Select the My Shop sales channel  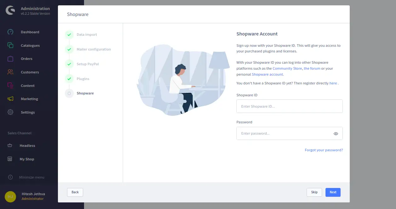(x=27, y=159)
